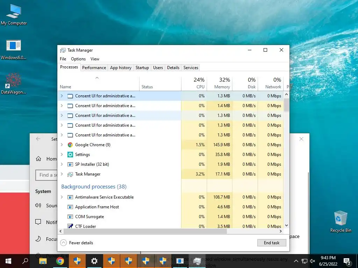The width and height of the screenshot is (358, 268).
Task: Click the Notifications icon in Settings window
Action: [38, 222]
